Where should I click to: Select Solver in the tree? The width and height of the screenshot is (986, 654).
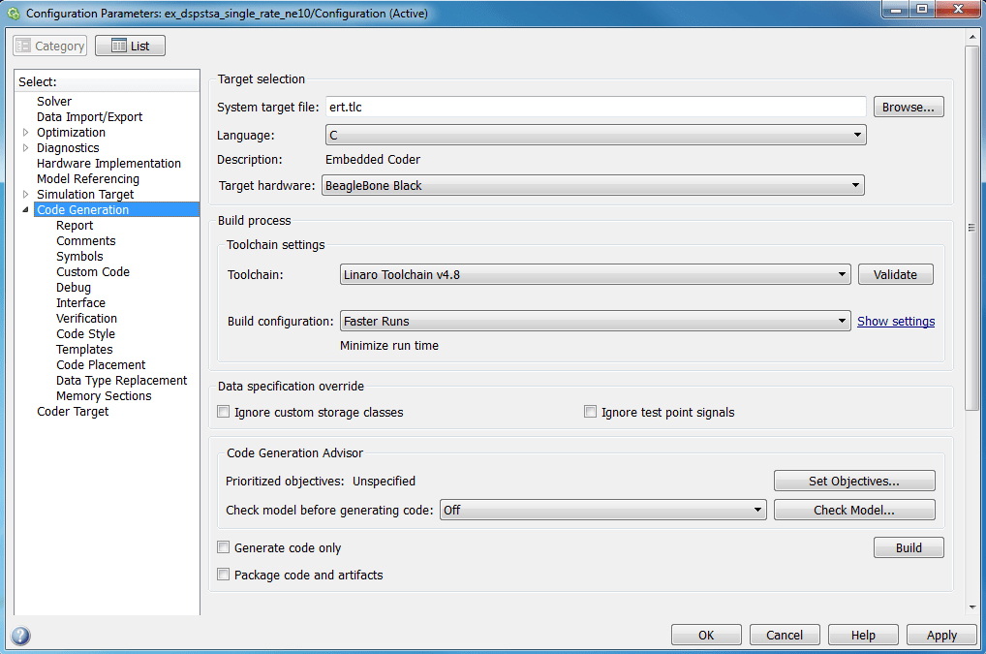coord(54,101)
